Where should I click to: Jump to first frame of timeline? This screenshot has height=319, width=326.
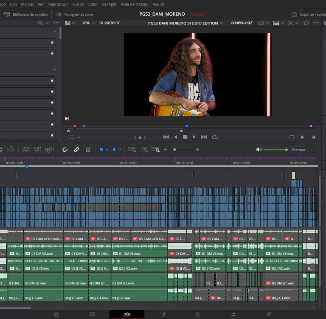166,137
